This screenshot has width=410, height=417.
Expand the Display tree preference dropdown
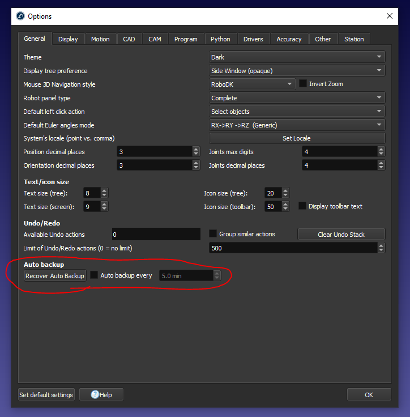tap(297, 70)
